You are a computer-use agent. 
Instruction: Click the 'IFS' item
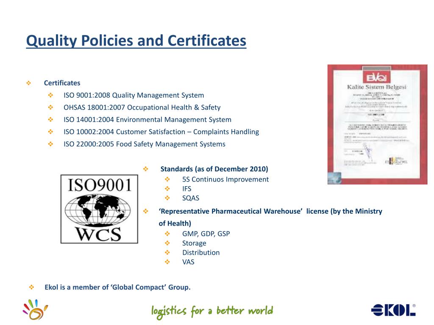pyautogui.click(x=186, y=189)
